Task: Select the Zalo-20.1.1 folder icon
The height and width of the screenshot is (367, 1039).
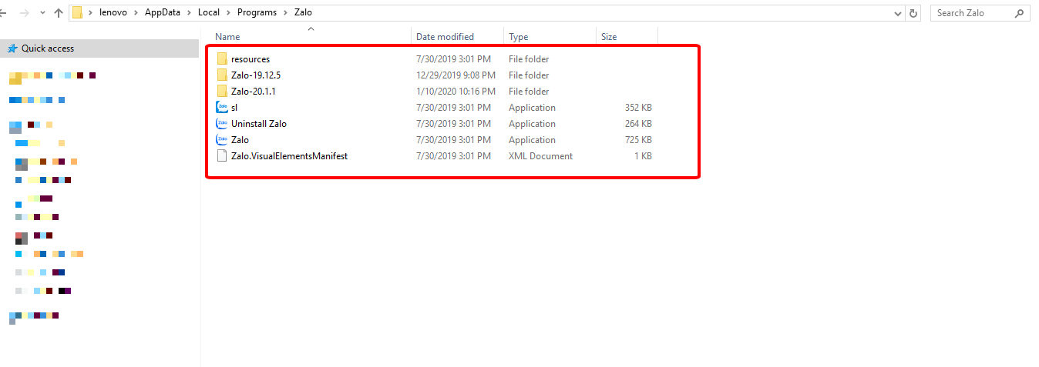Action: pos(222,92)
